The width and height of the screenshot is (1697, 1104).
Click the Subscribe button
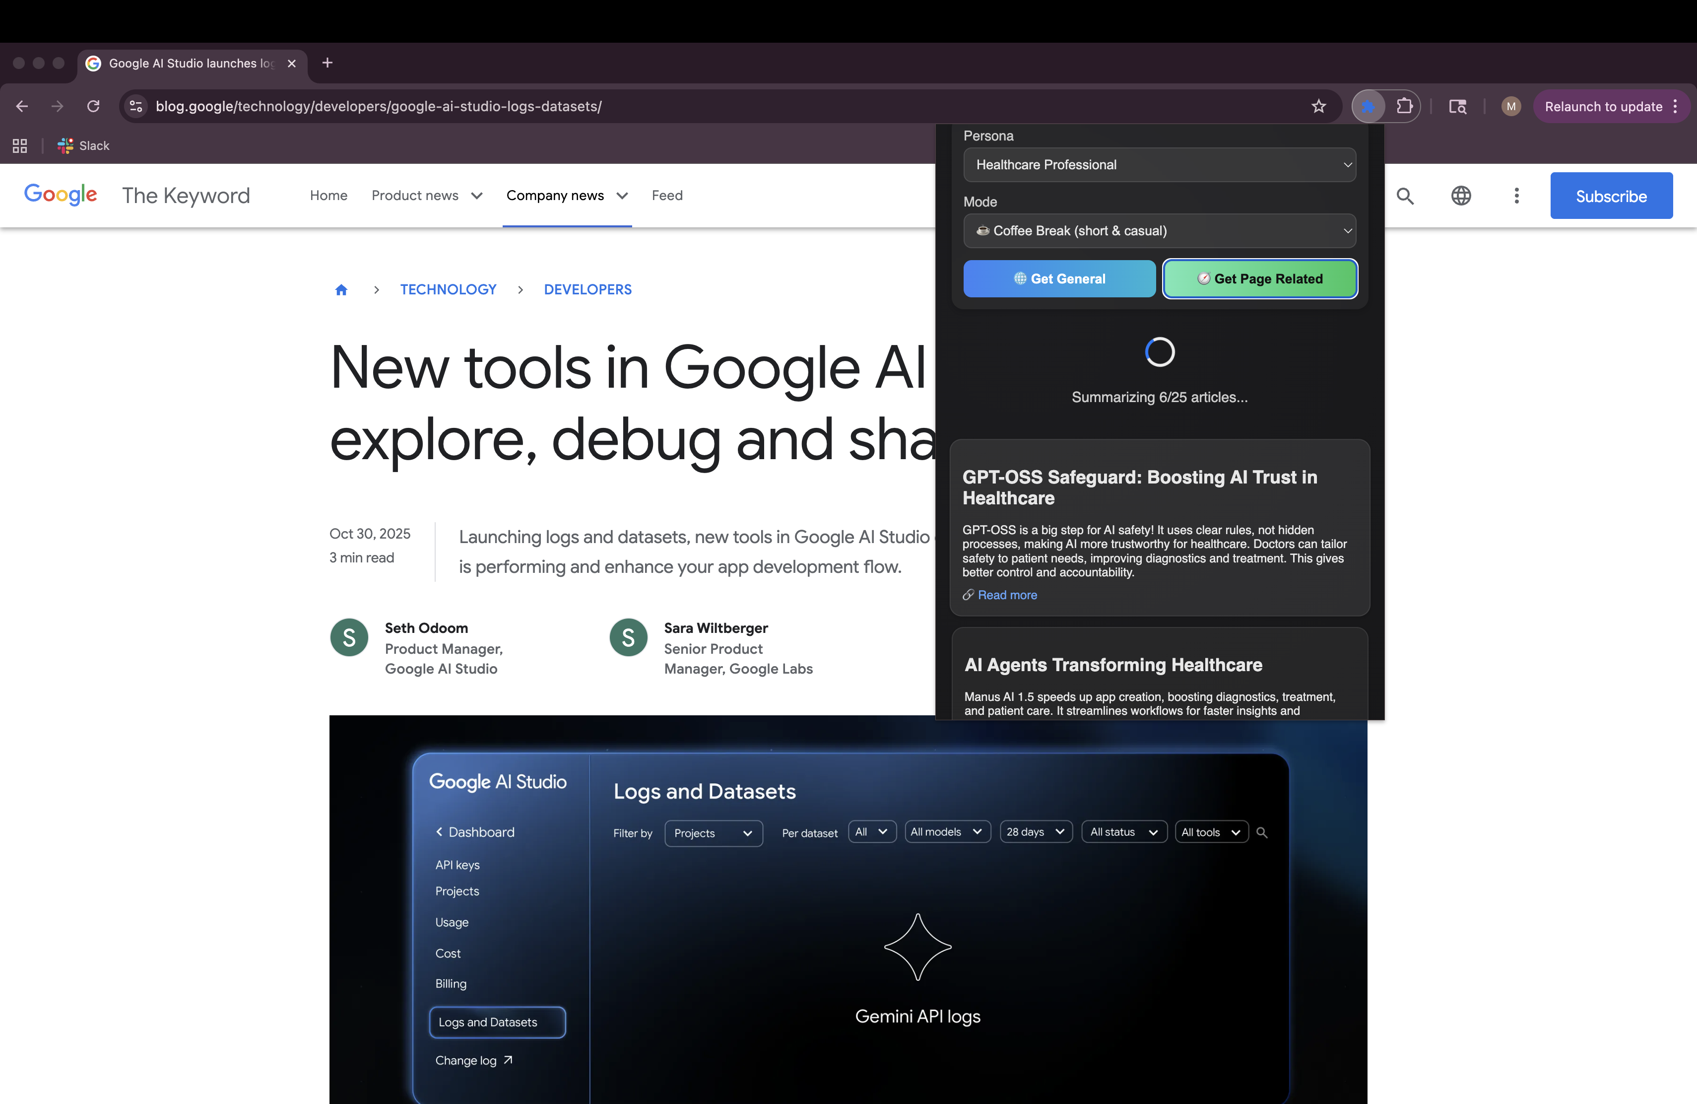click(1611, 196)
